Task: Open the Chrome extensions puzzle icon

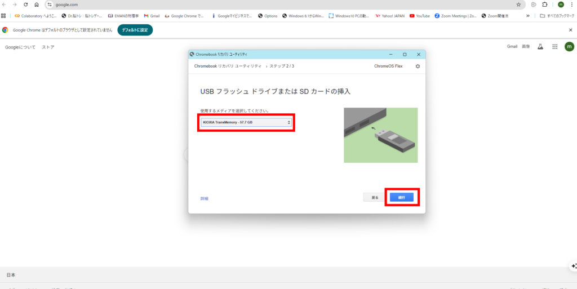Action: (x=545, y=5)
